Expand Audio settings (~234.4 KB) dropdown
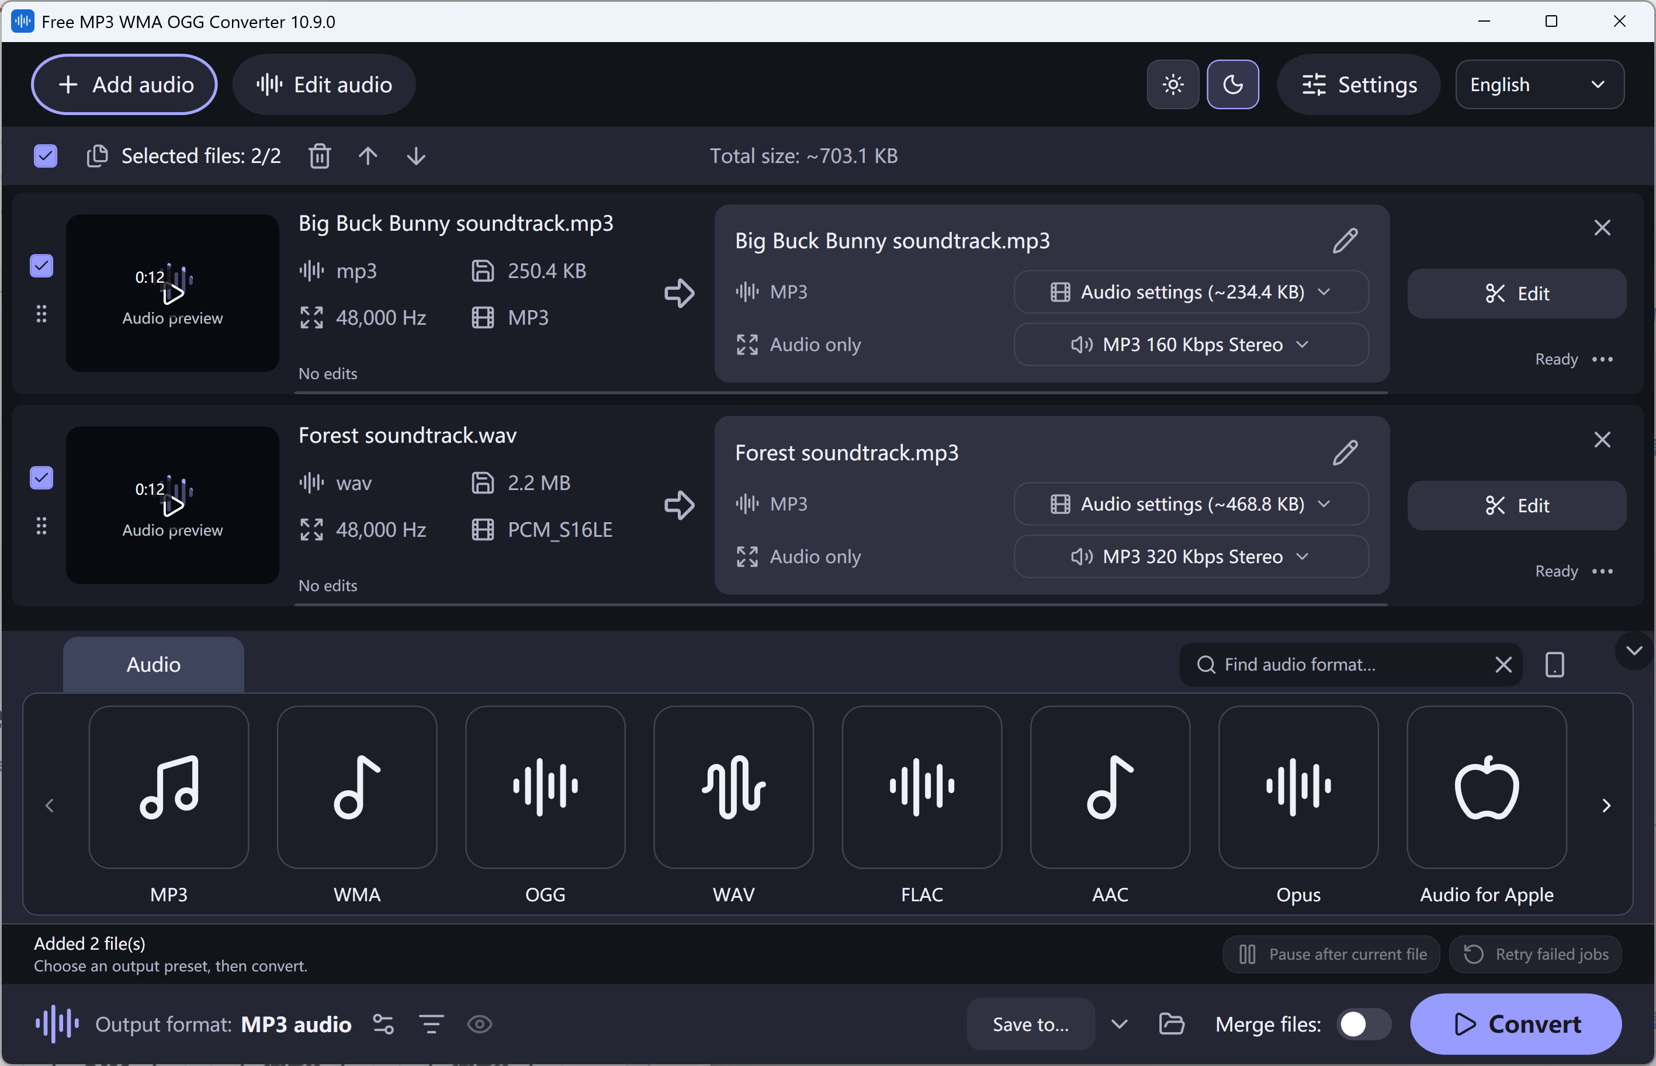Viewport: 1656px width, 1066px height. pos(1191,292)
